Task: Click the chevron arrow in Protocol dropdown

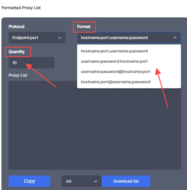Action: pyautogui.click(x=60, y=38)
